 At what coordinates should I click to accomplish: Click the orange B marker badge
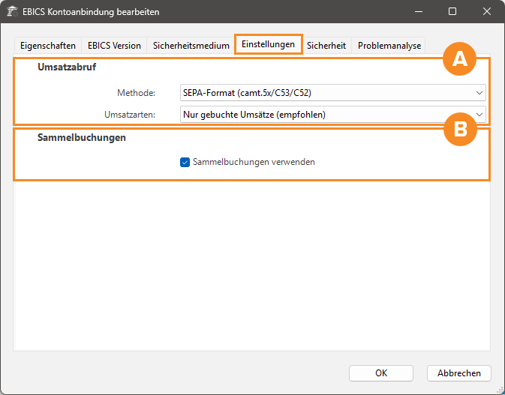tap(461, 130)
